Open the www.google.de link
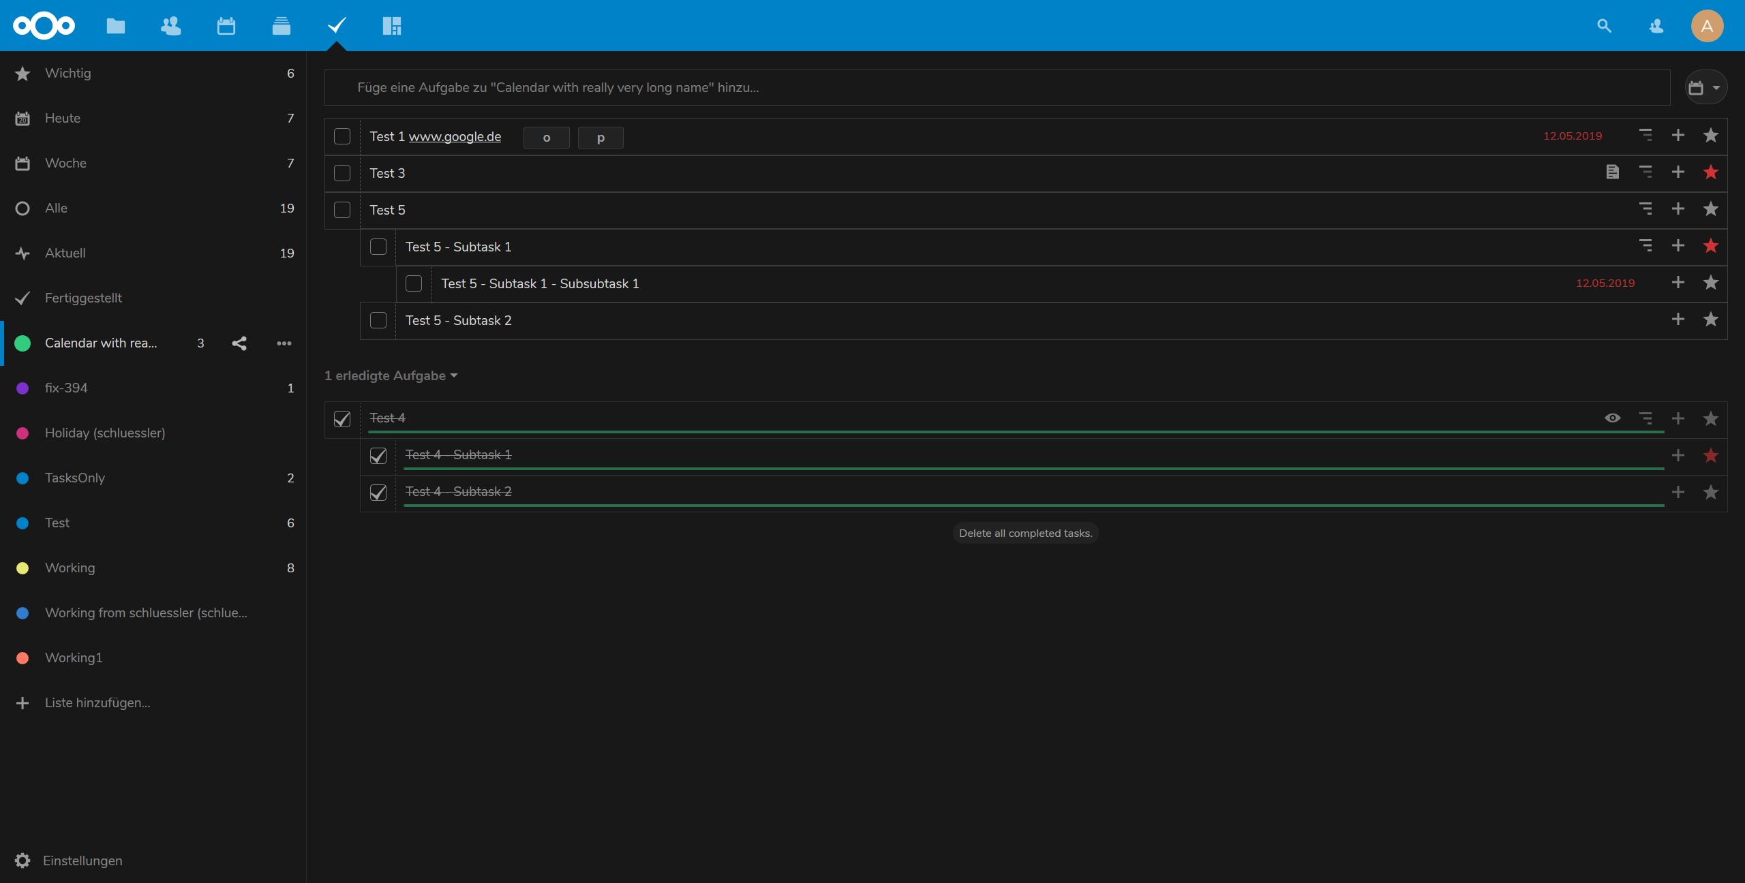This screenshot has width=1745, height=883. 455,136
